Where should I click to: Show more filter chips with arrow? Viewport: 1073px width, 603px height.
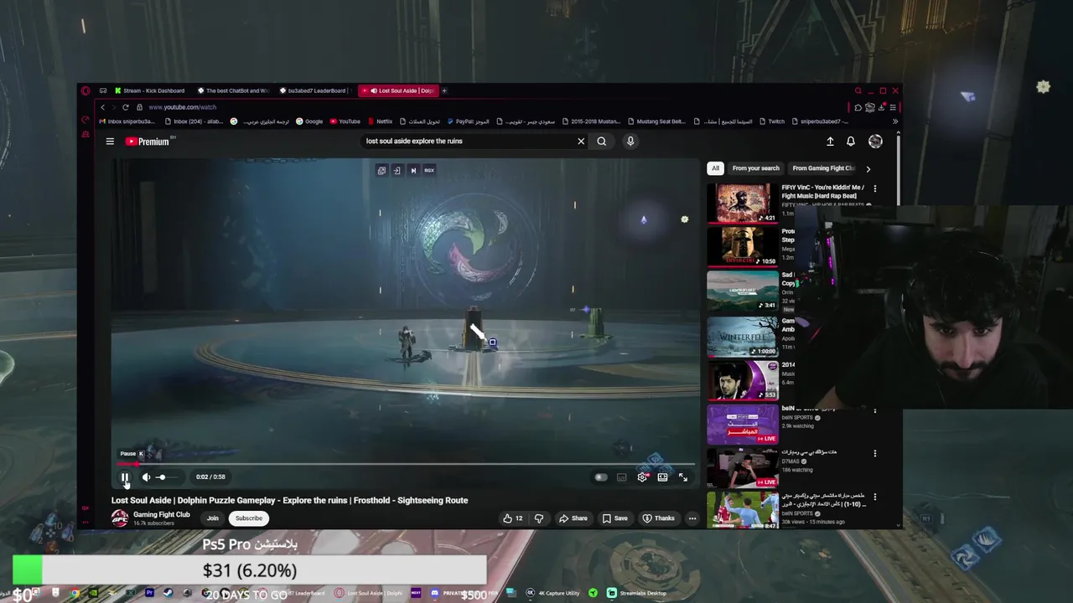[868, 168]
